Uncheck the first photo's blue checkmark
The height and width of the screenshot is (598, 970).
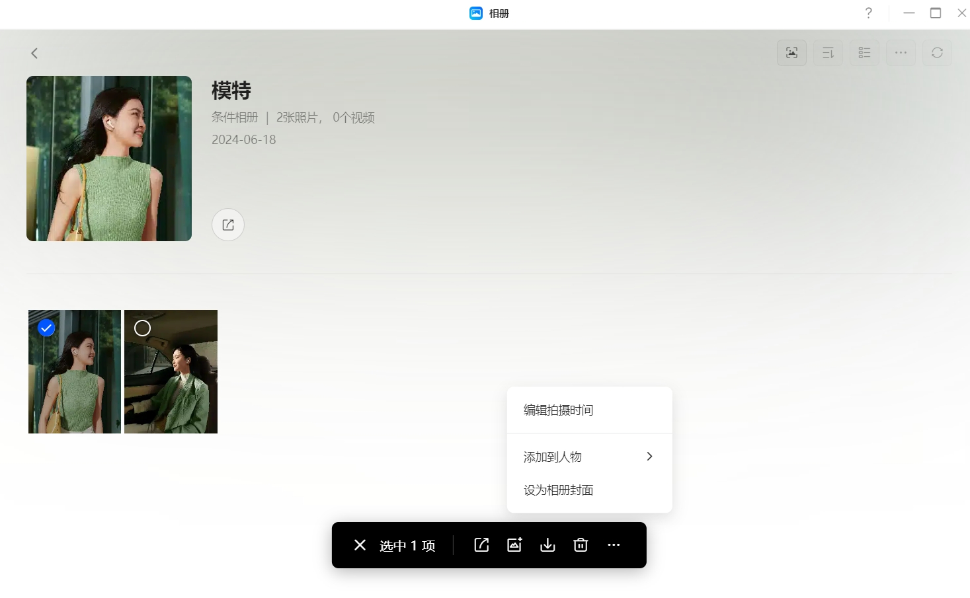[46, 328]
